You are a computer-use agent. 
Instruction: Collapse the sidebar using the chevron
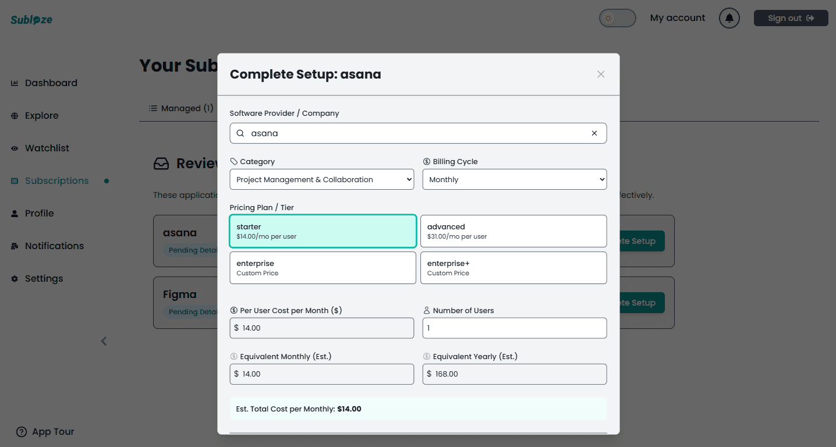(104, 341)
